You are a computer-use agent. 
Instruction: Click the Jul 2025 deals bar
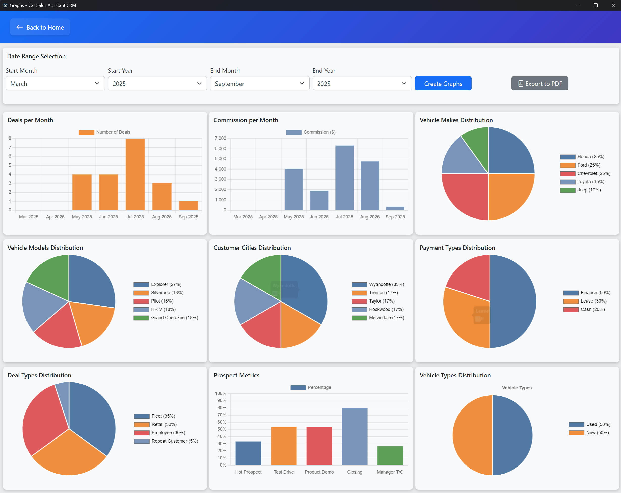135,174
